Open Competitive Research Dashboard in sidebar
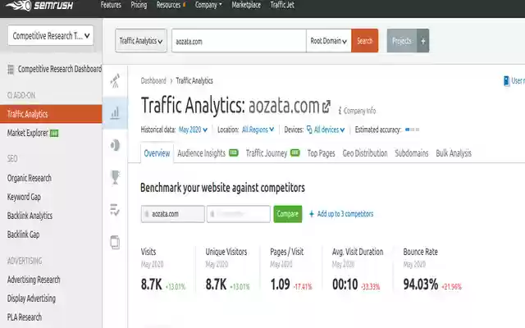Image resolution: width=525 pixels, height=328 pixels. tap(59, 69)
